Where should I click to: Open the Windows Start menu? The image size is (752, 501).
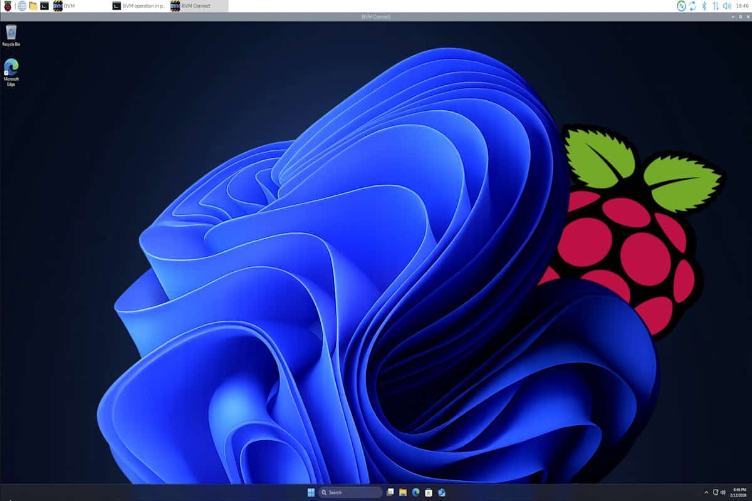pos(311,492)
